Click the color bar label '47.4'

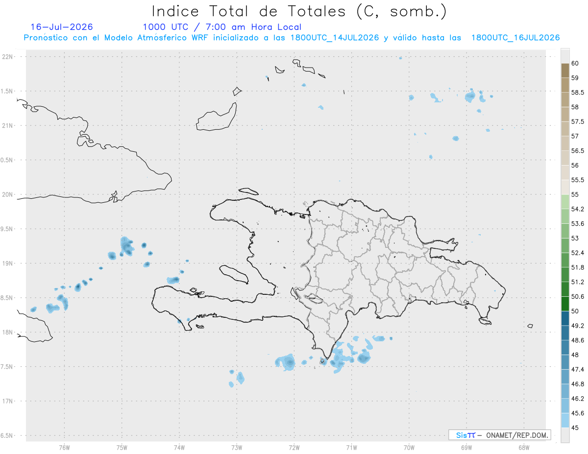coord(578,369)
